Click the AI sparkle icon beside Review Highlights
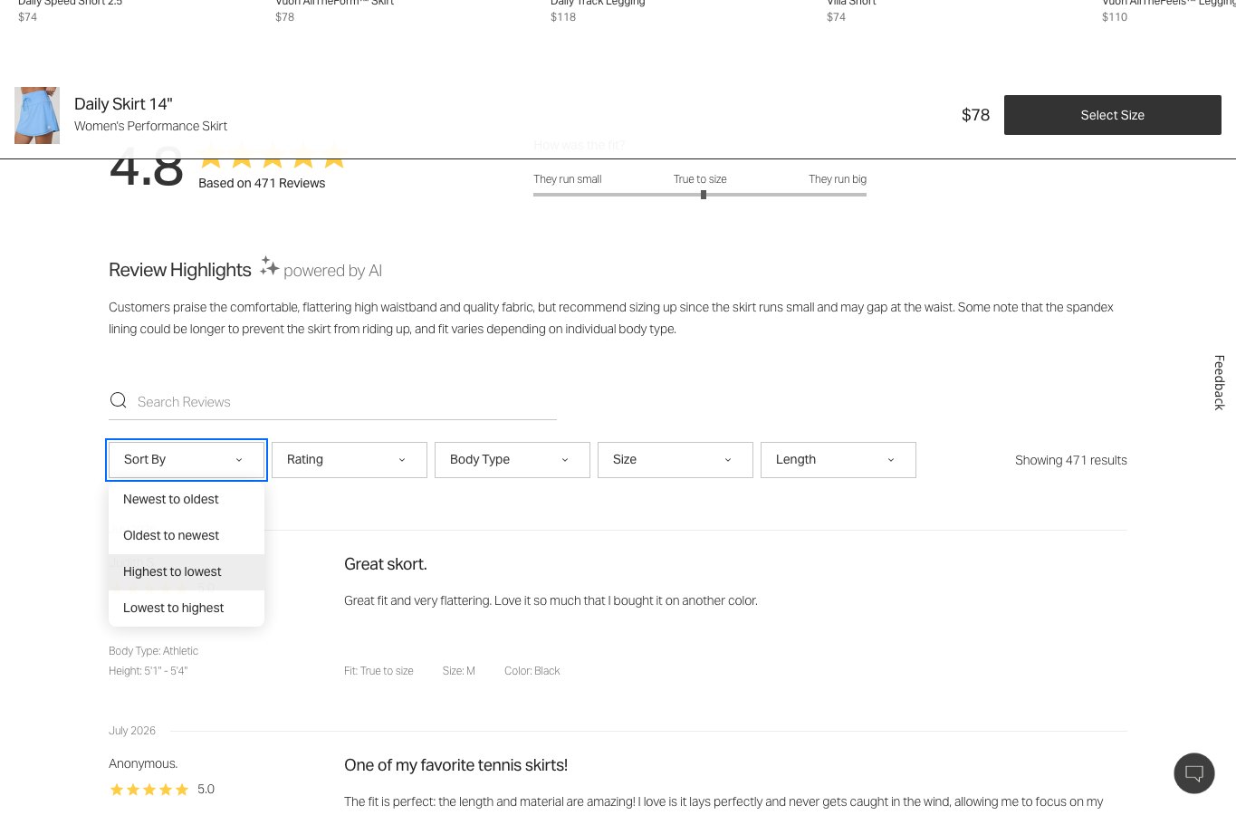 coord(270,266)
